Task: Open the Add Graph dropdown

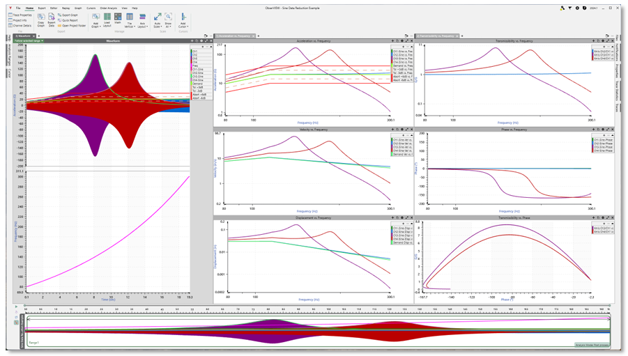Action: click(95, 20)
